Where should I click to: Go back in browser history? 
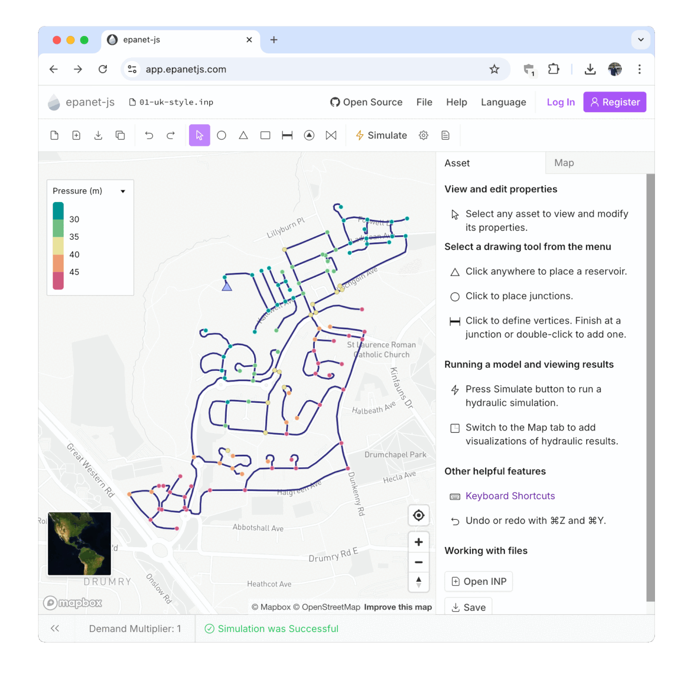click(53, 69)
